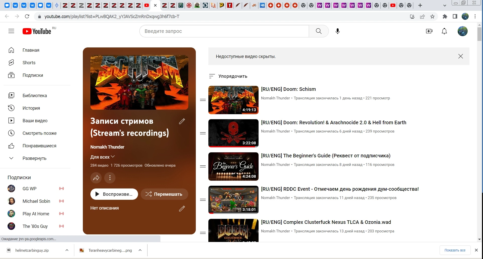Open Play At Home subscription channel
This screenshot has width=483, height=259.
coord(36,214)
